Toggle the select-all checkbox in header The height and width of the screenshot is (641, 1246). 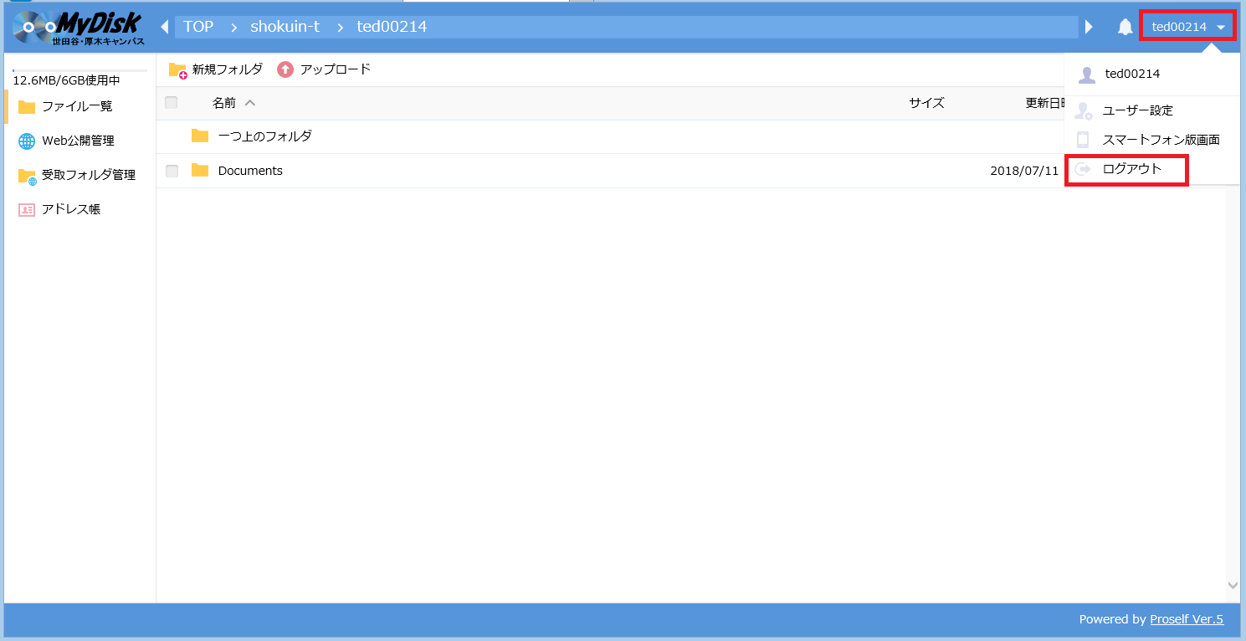tap(172, 103)
